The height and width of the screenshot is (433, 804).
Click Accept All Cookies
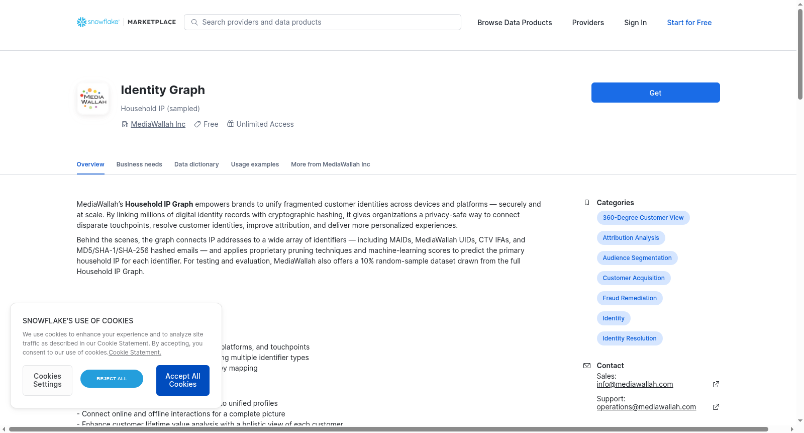183,380
